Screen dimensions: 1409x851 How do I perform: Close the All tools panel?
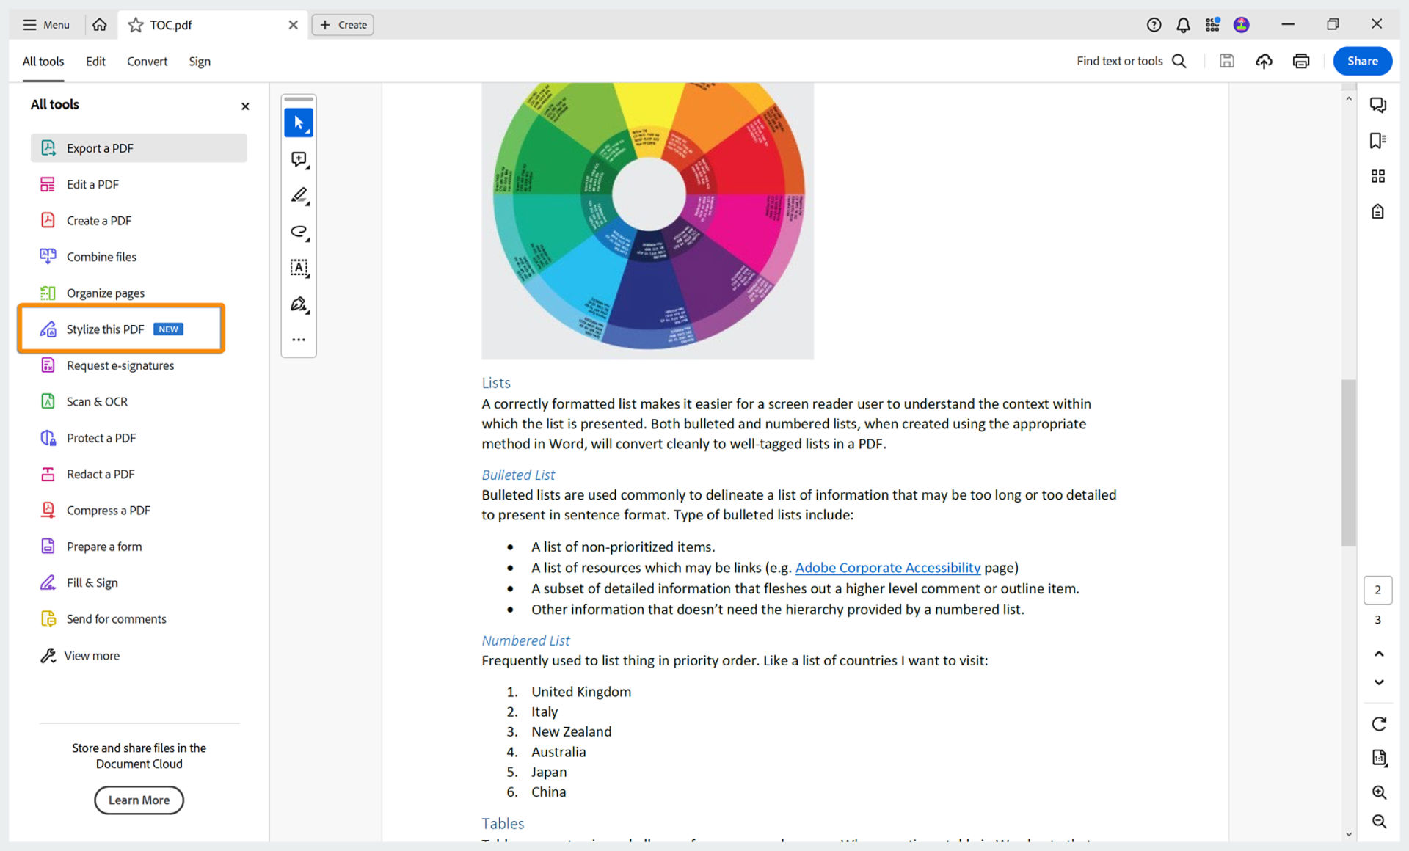pyautogui.click(x=245, y=106)
